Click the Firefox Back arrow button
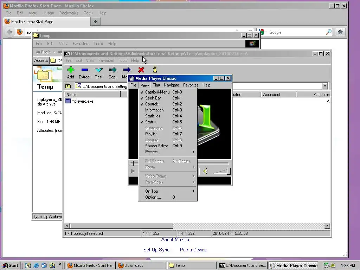The image size is (360, 270). tap(9, 32)
